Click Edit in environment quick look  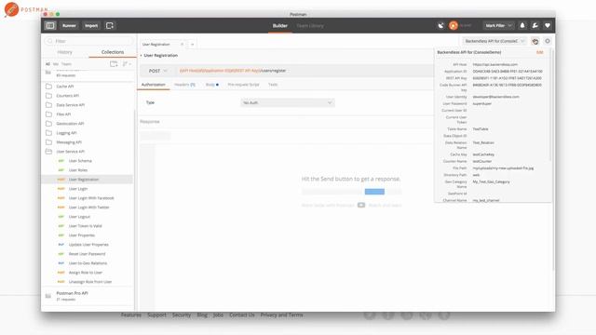pos(539,52)
